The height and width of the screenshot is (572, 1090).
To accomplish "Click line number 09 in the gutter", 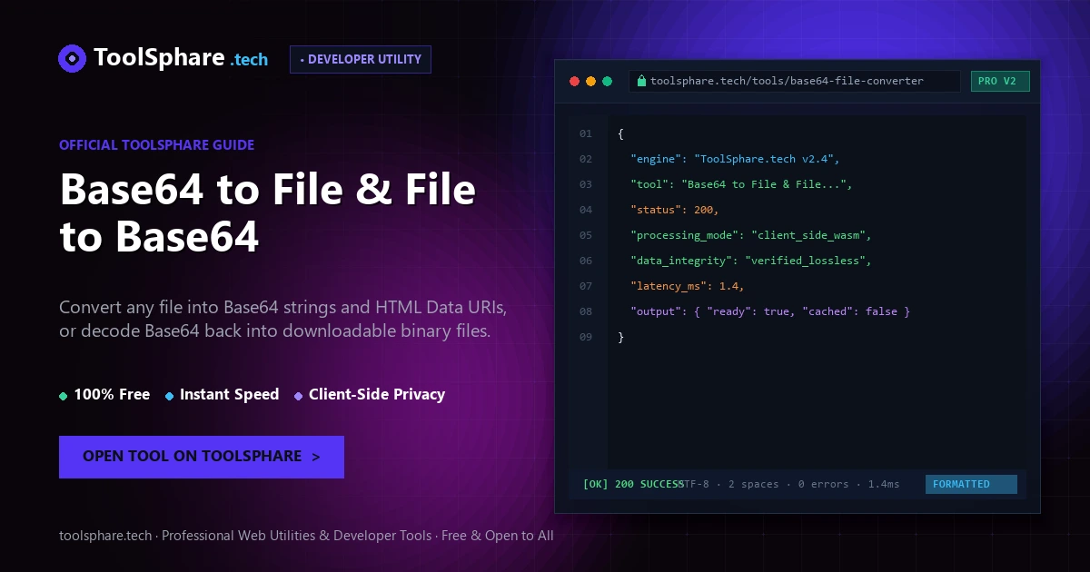I will 585,337.
